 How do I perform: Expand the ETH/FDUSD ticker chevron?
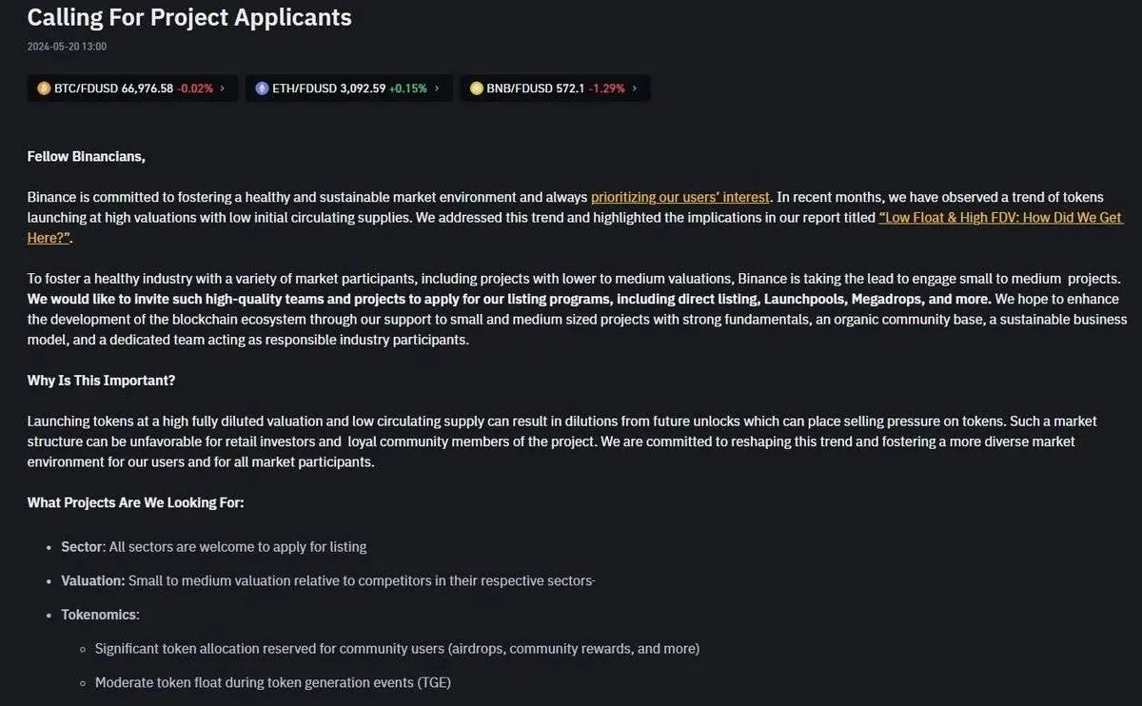pyautogui.click(x=437, y=88)
